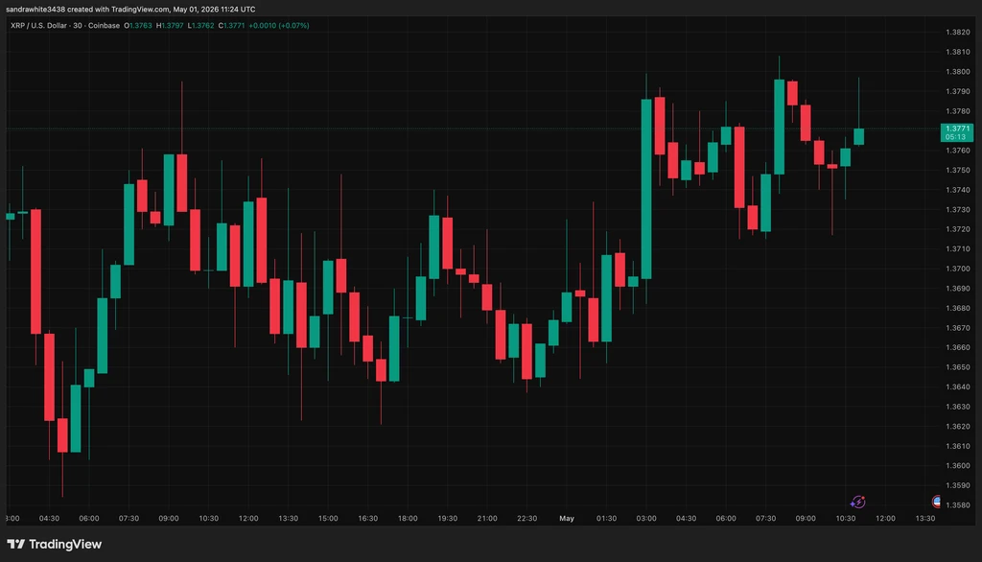Click the 1.3670 price axis label
The width and height of the screenshot is (982, 562).
click(x=958, y=328)
